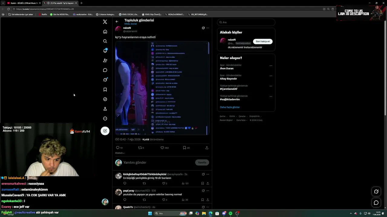Open a new browser tab
Viewport: 387px width, 217px height.
click(x=81, y=3)
